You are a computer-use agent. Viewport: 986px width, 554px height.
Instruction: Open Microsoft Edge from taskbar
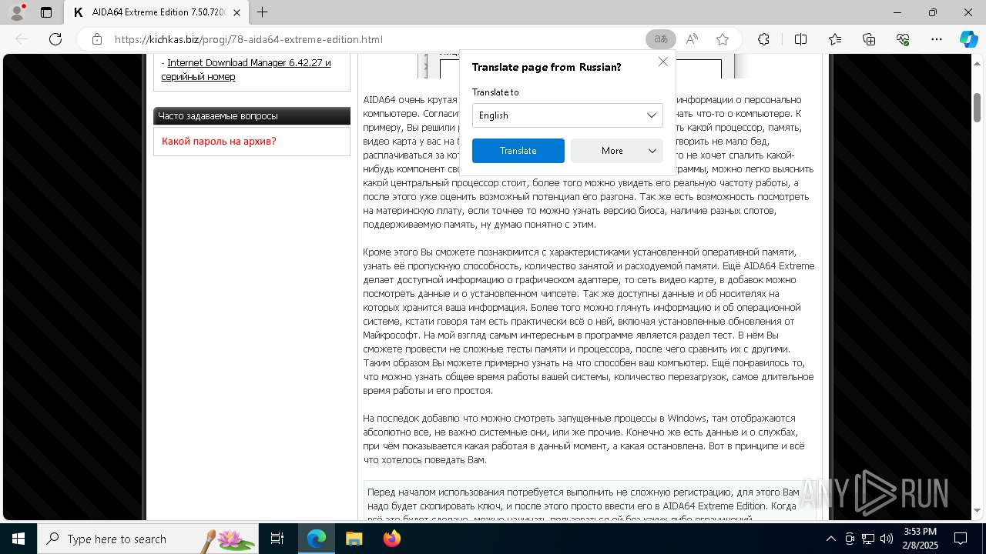317,539
